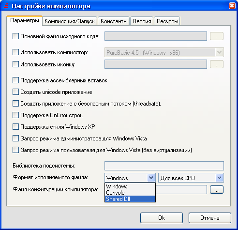The image size is (238, 230).
Task: Switch to the Компиляция/Запуск tab
Action: [70, 21]
